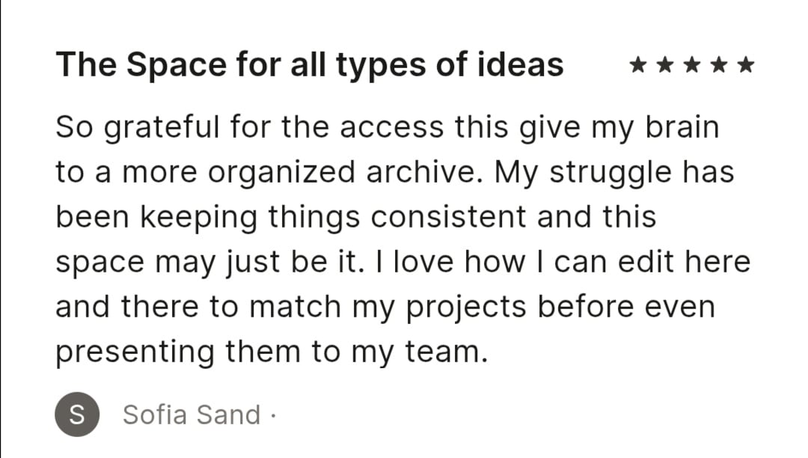Image resolution: width=808 pixels, height=458 pixels.
Task: Open the round "S" reviewer avatar
Action: [76, 414]
